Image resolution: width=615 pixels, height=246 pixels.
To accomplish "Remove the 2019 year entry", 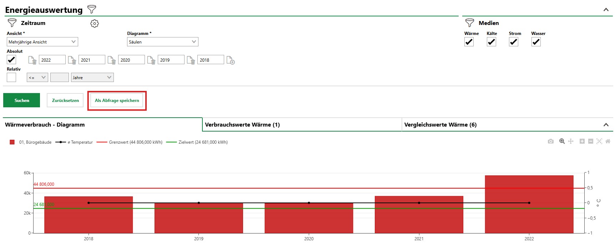I will pos(151,60).
